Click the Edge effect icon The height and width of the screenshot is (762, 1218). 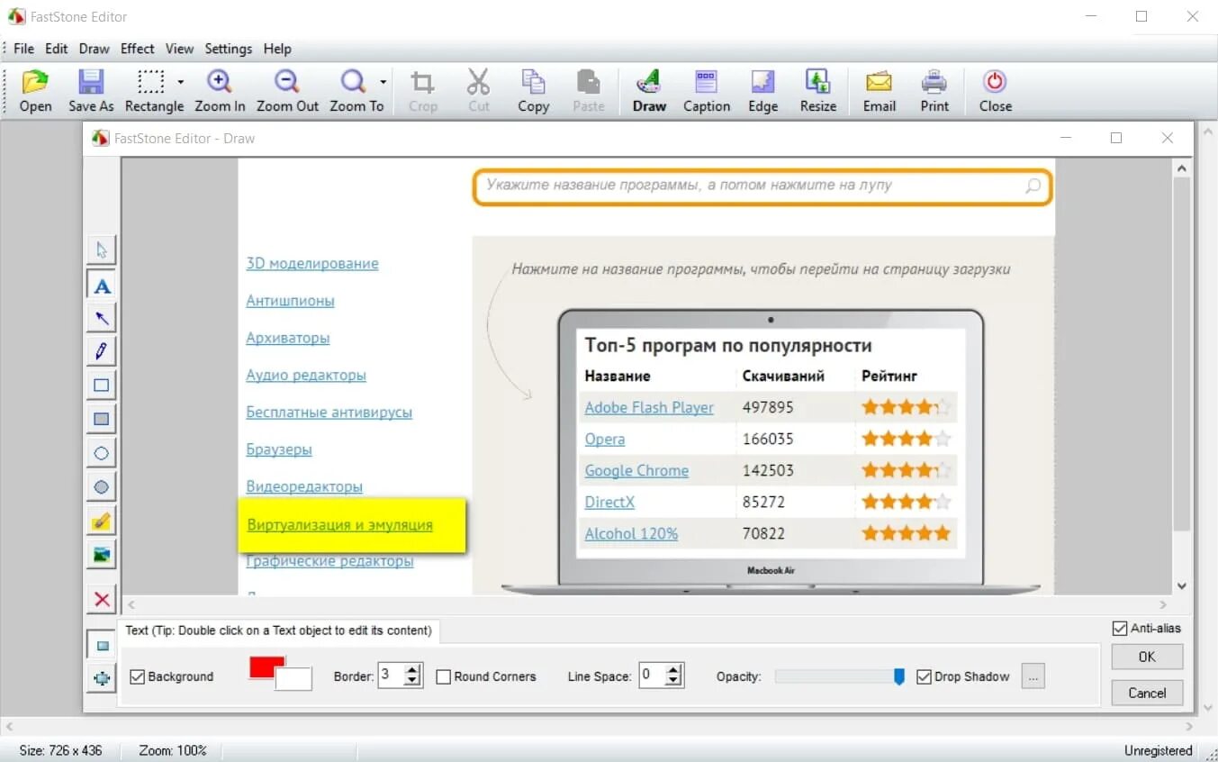[762, 91]
